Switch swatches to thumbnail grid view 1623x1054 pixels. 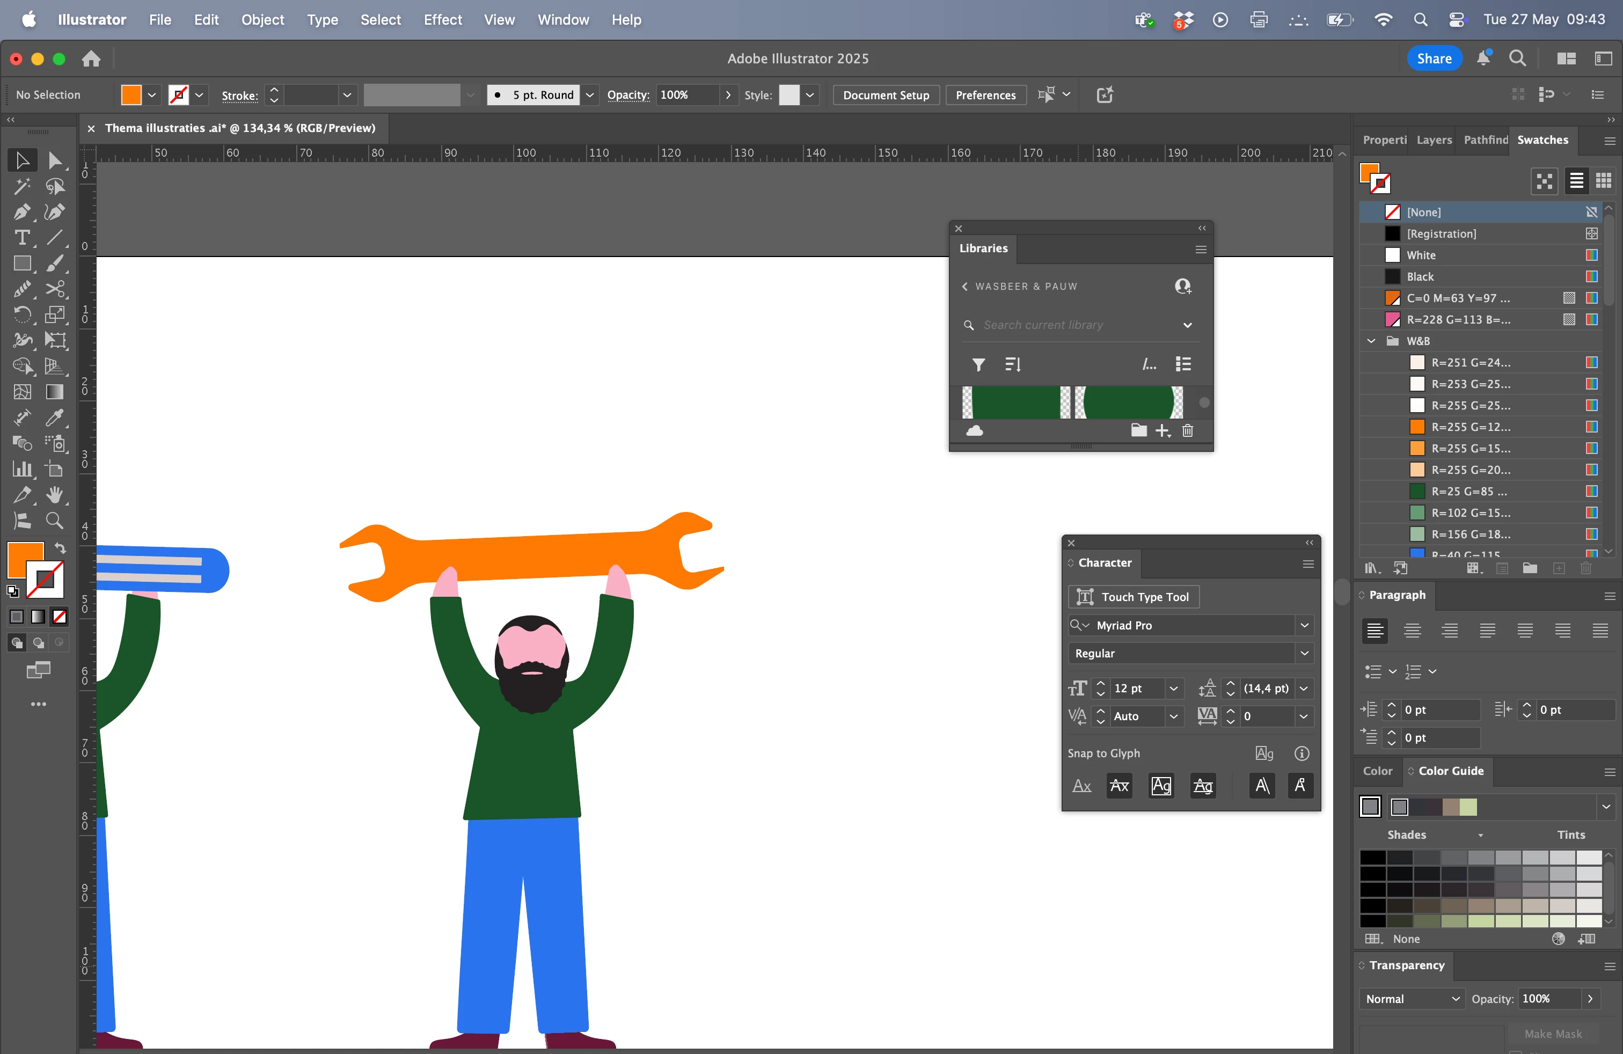[1603, 181]
